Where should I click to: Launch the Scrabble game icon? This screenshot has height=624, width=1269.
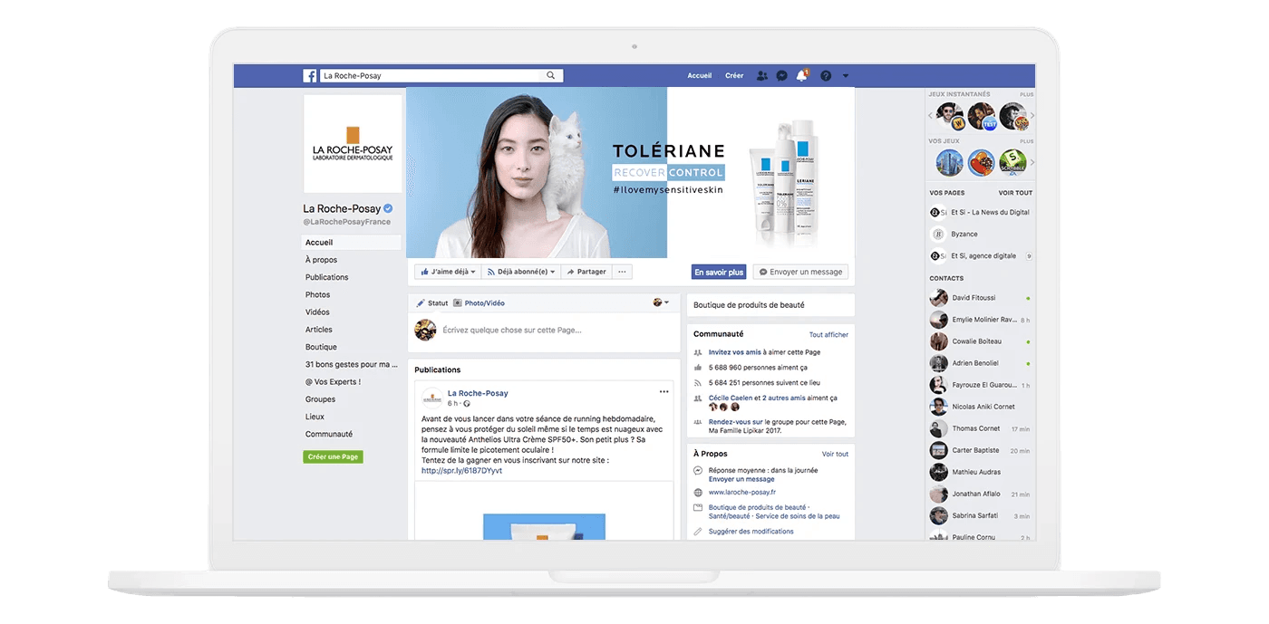click(1012, 163)
